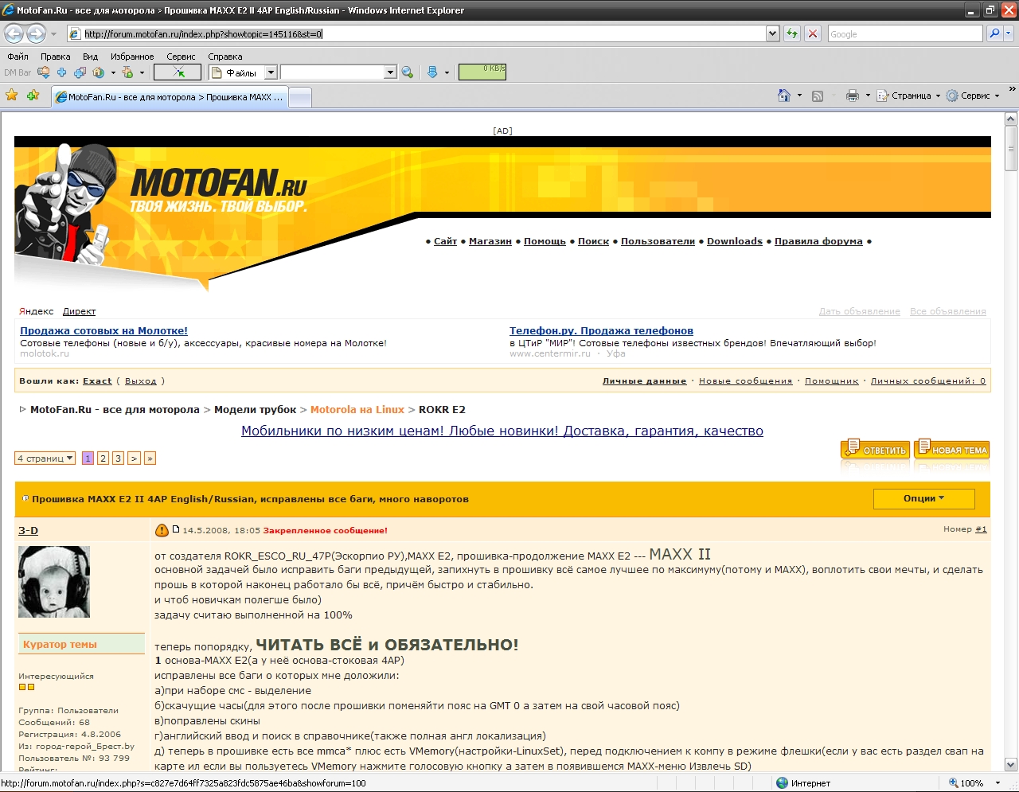1019x792 pixels.
Task: Click the baby with headphones avatar
Action: pos(54,582)
